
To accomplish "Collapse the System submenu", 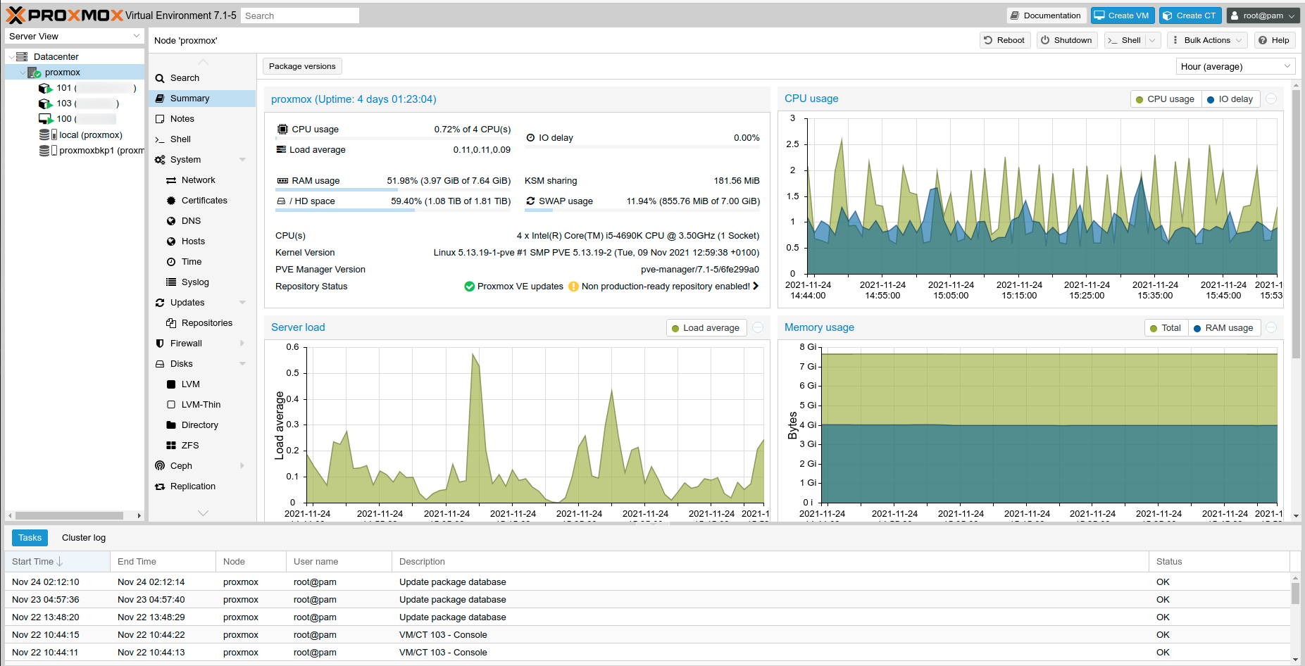I will pyautogui.click(x=243, y=160).
